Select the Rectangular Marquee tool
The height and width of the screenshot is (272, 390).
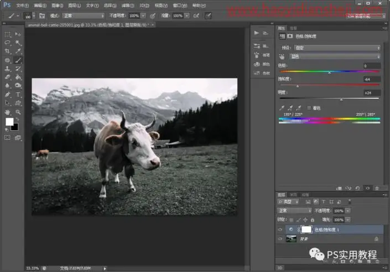tap(7, 34)
